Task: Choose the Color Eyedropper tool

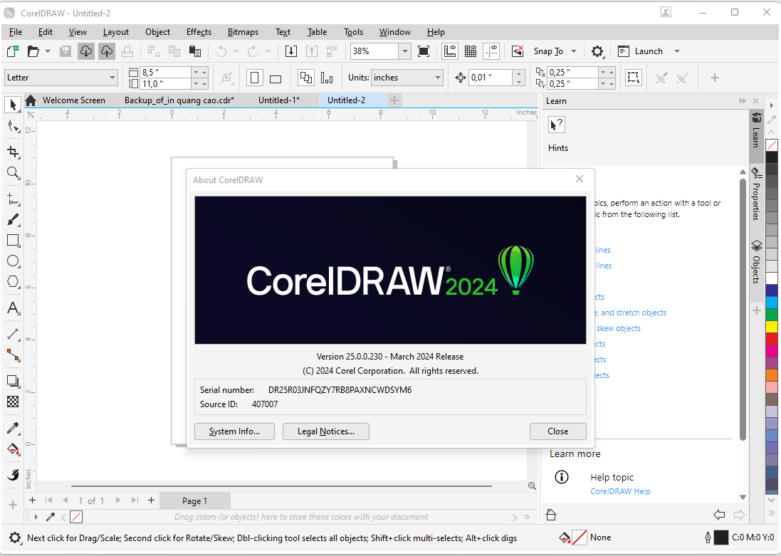Action: (13, 428)
